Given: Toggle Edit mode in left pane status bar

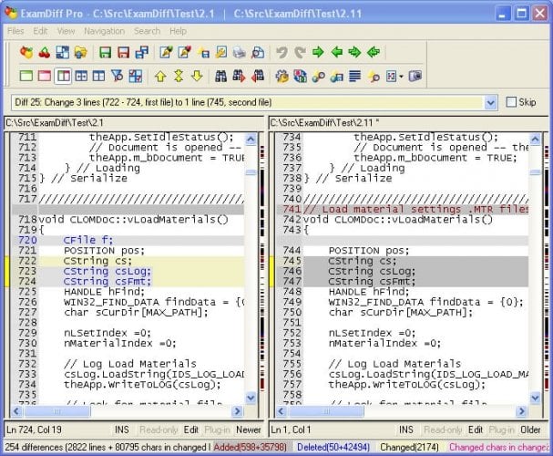Looking at the screenshot, I should pos(191,429).
